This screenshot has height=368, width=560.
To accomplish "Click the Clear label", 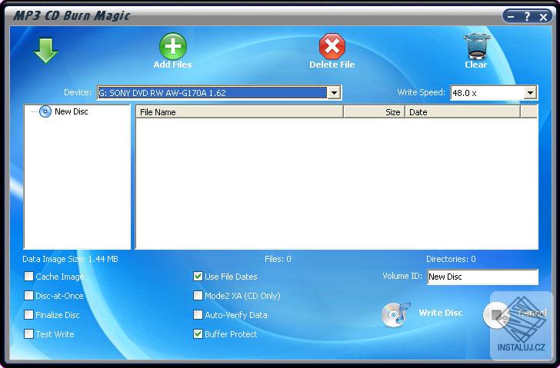I will point(476,65).
